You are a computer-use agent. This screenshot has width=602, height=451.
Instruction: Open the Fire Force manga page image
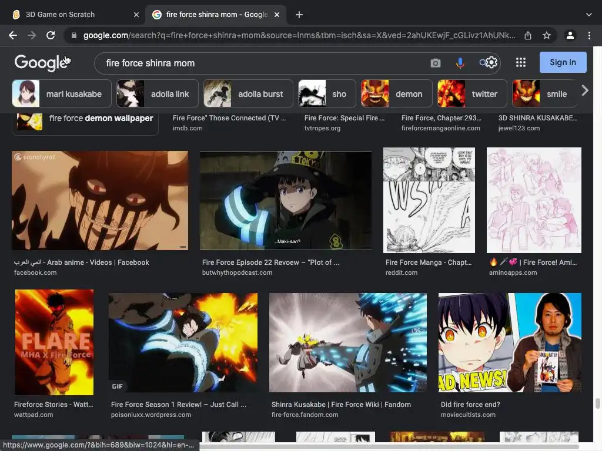pos(429,200)
